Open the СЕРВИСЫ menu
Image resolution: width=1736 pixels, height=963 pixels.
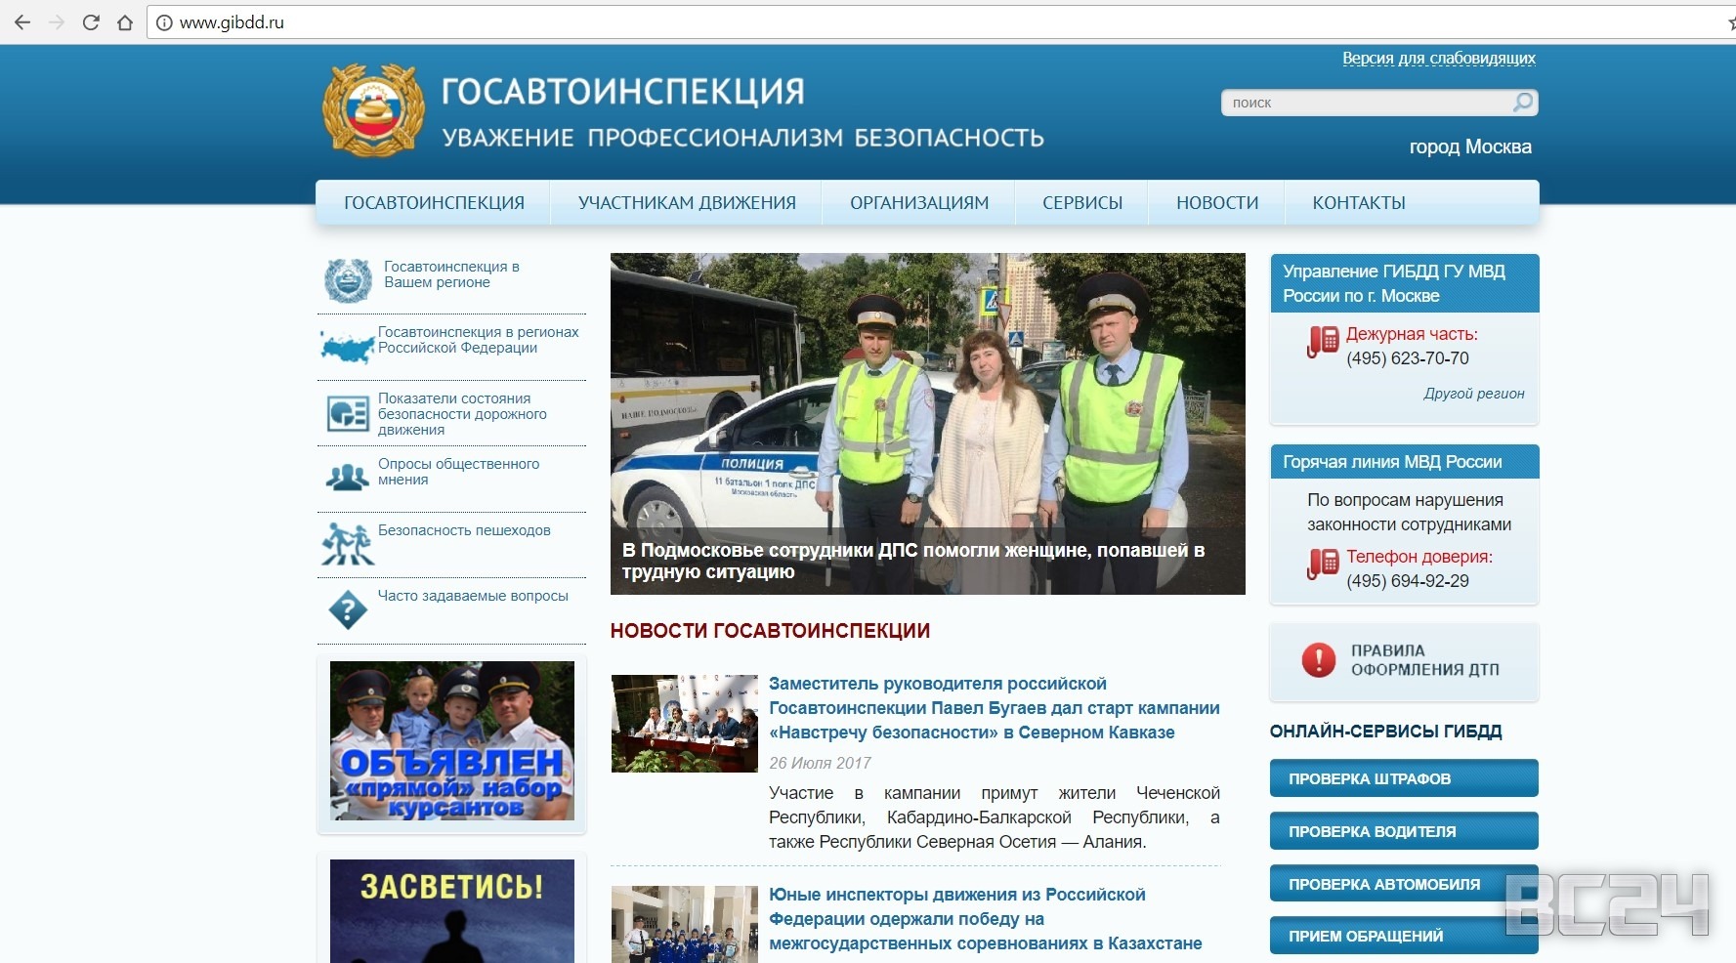coord(1081,203)
